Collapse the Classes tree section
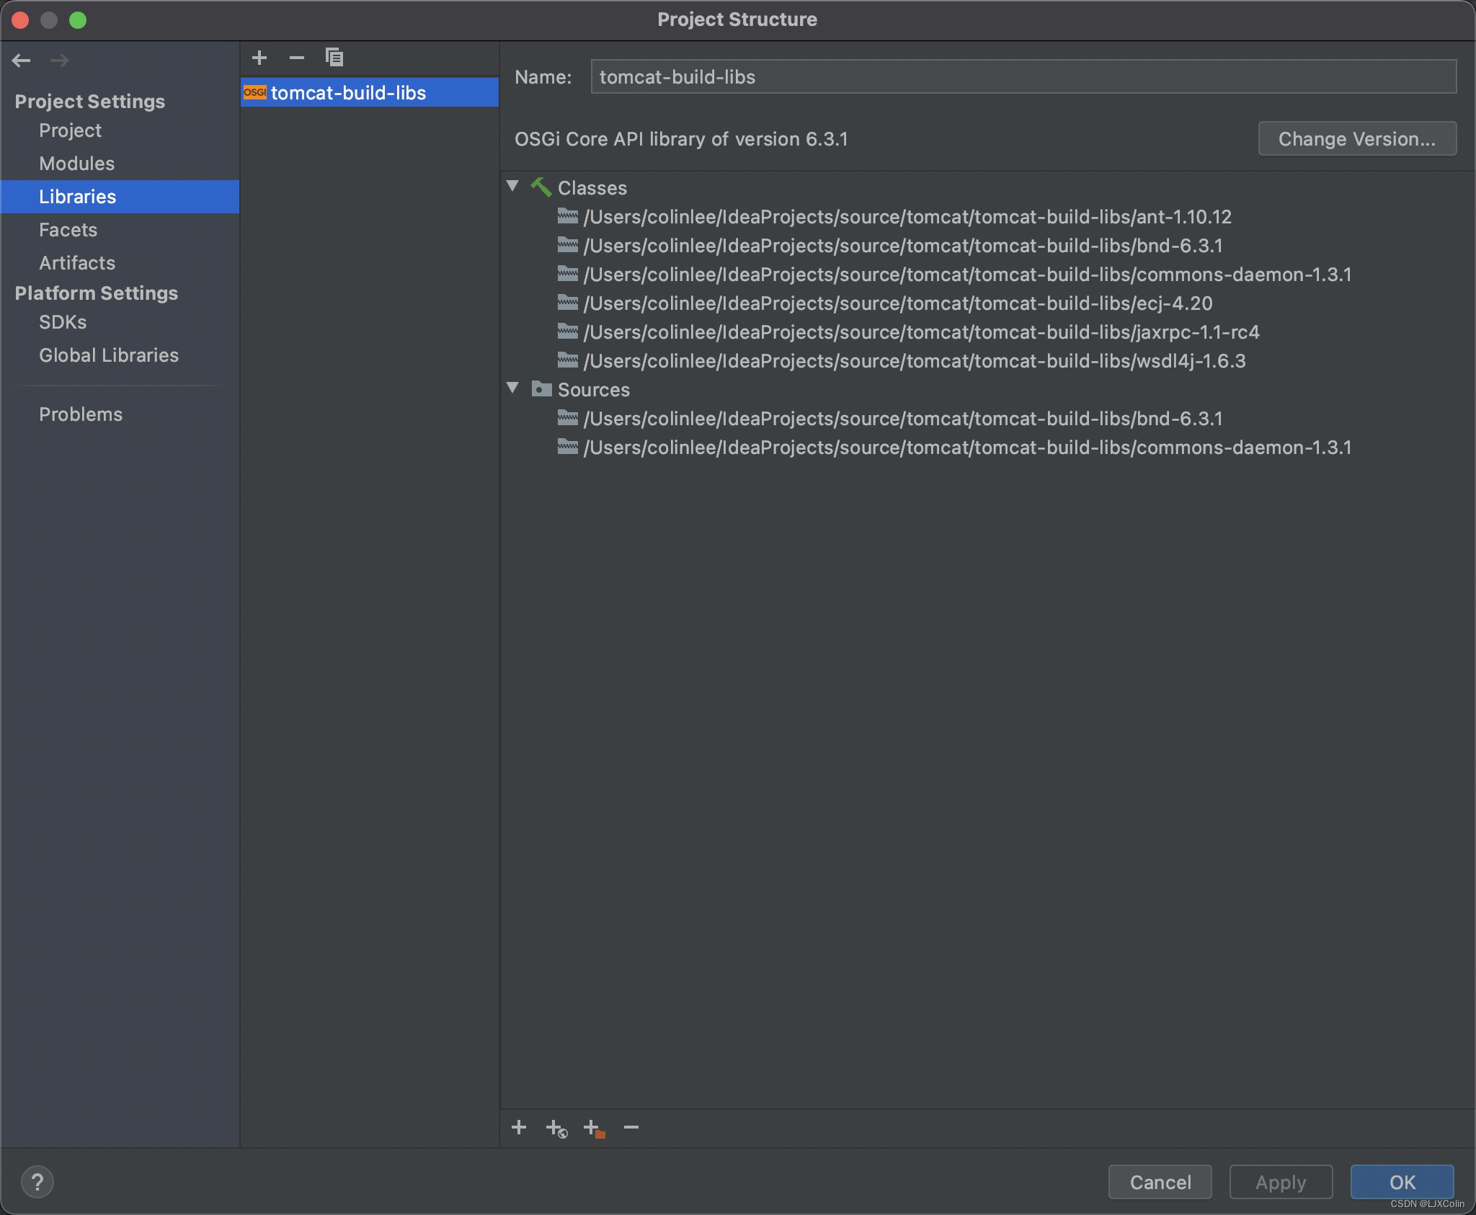The height and width of the screenshot is (1215, 1476). click(x=513, y=187)
